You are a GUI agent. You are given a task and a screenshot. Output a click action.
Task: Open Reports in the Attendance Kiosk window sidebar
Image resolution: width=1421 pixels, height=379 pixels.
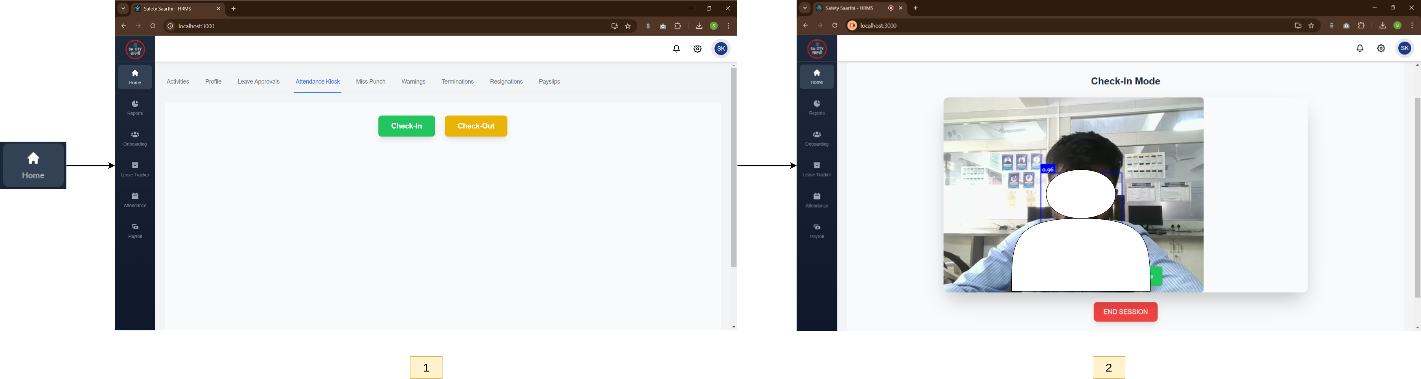point(135,107)
